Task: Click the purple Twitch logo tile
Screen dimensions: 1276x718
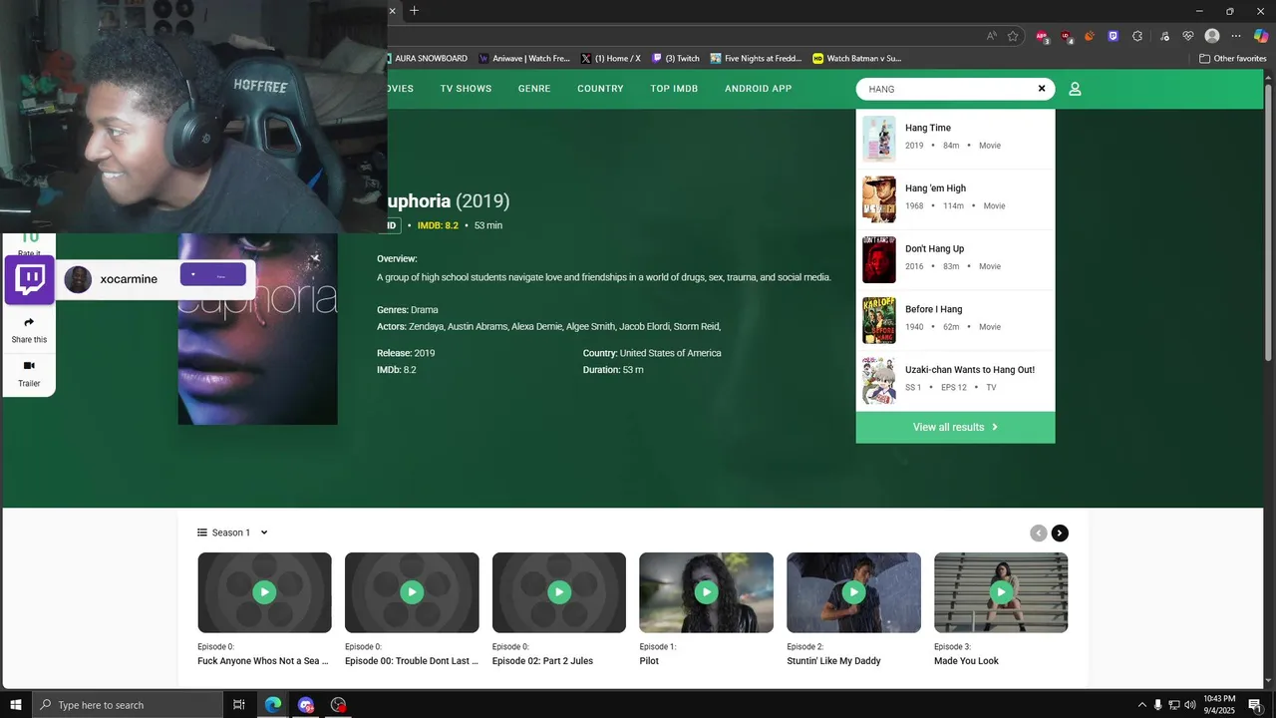Action: (30, 279)
